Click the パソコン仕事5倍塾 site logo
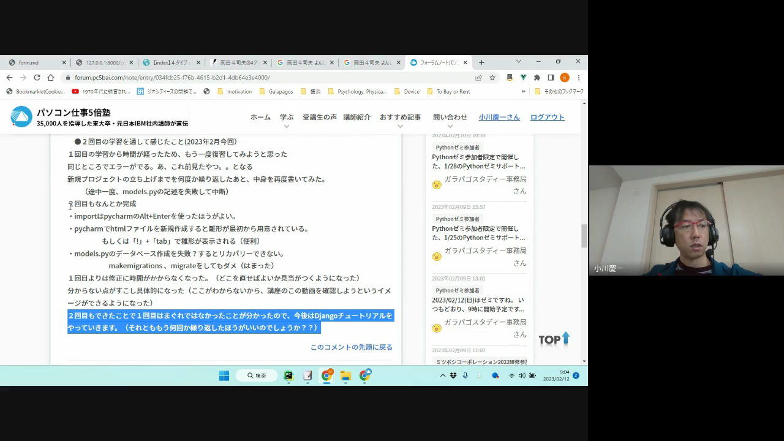This screenshot has height=441, width=784. coord(21,117)
